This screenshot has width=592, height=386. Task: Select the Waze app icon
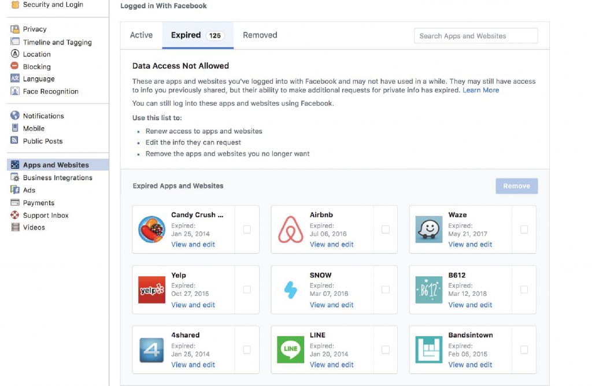point(428,229)
